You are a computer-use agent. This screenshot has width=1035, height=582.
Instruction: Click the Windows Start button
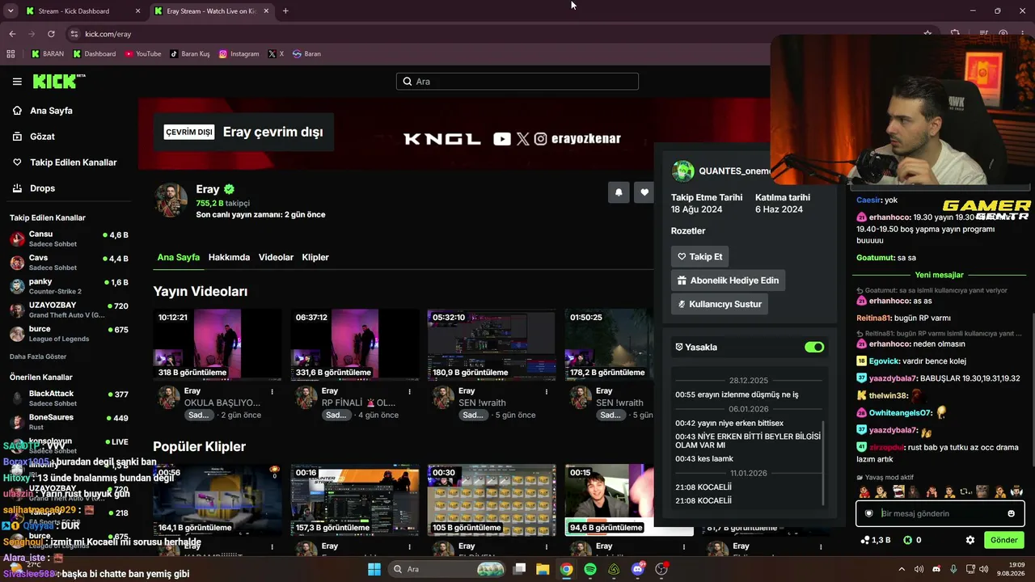pyautogui.click(x=374, y=569)
